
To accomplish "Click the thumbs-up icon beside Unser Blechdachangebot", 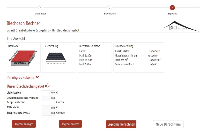I will 47,86.
